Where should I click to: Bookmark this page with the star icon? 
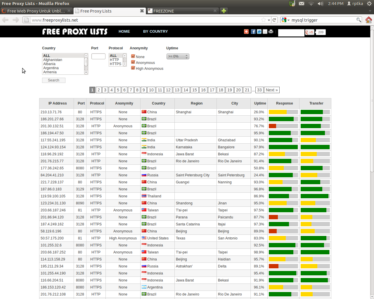264,20
